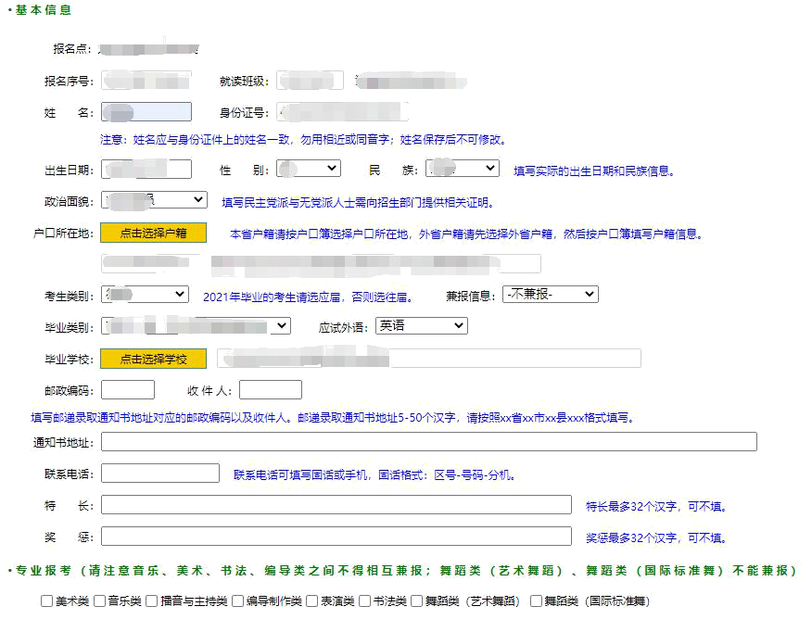
Task: Open the 应试外语 dropdown
Action: click(422, 325)
